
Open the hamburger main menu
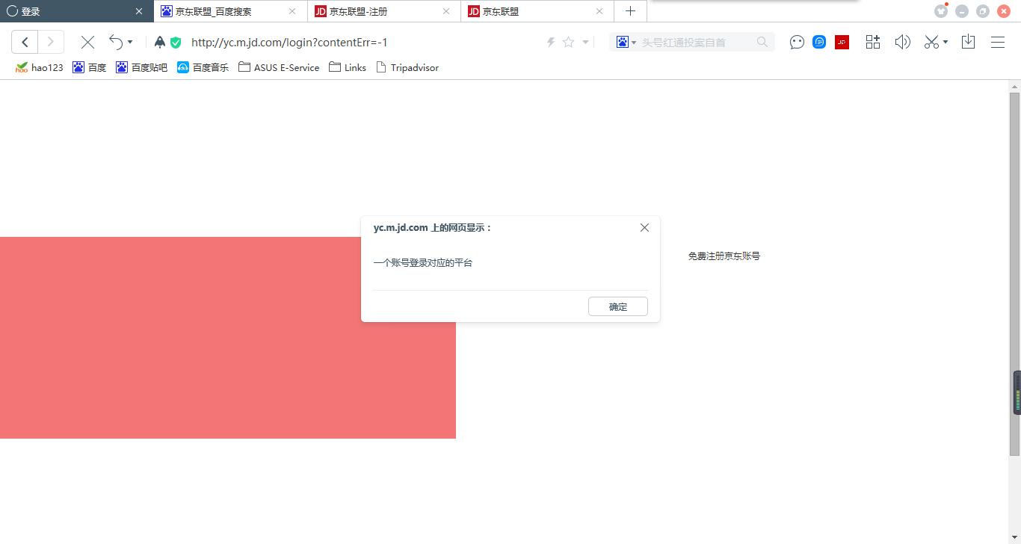(x=998, y=42)
